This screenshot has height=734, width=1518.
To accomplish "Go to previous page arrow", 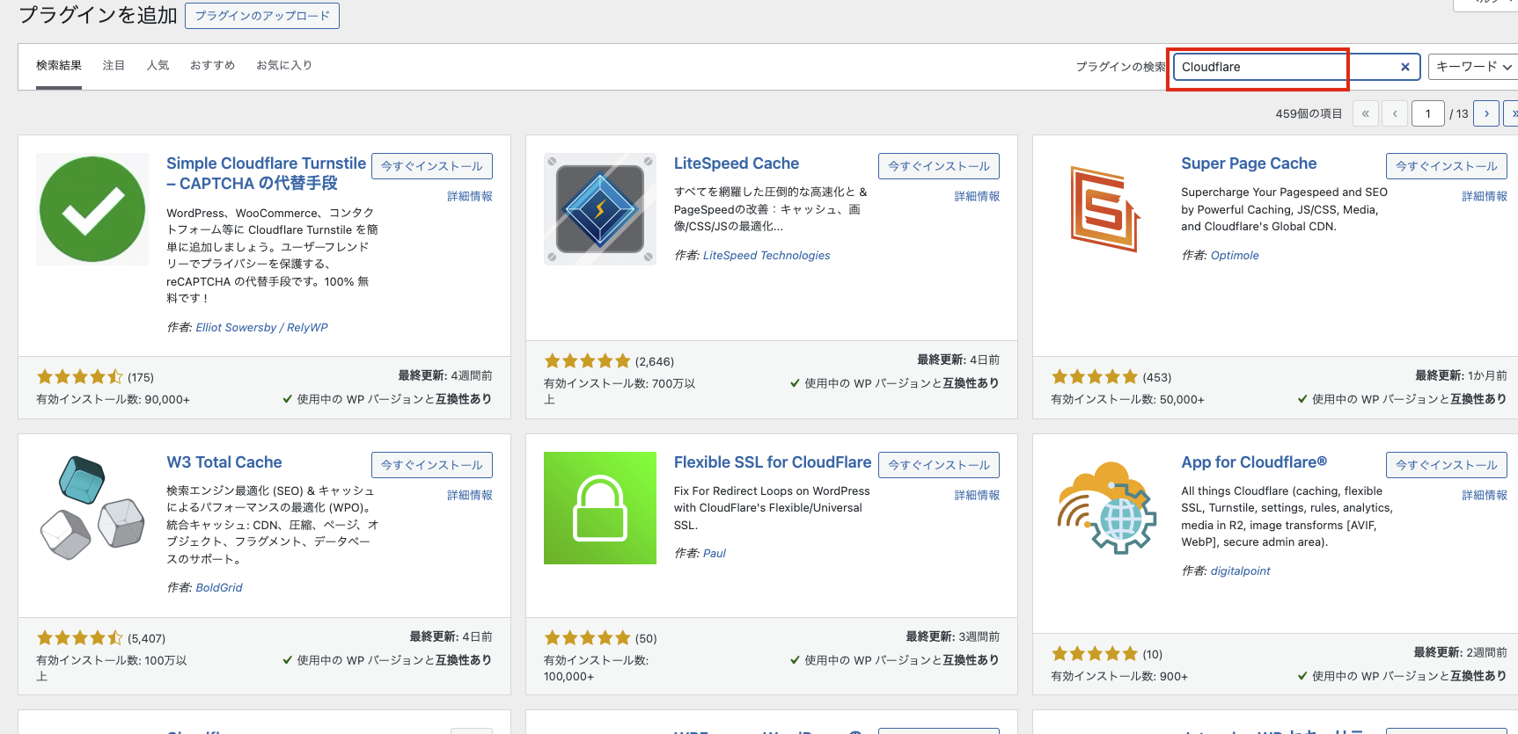I will [x=1395, y=113].
